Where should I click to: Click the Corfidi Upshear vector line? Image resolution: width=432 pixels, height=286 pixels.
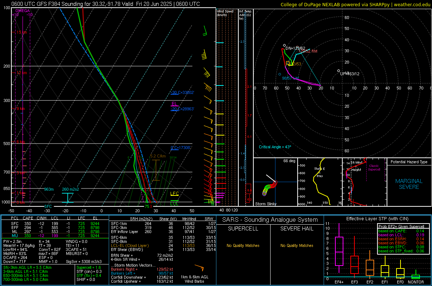(142, 281)
